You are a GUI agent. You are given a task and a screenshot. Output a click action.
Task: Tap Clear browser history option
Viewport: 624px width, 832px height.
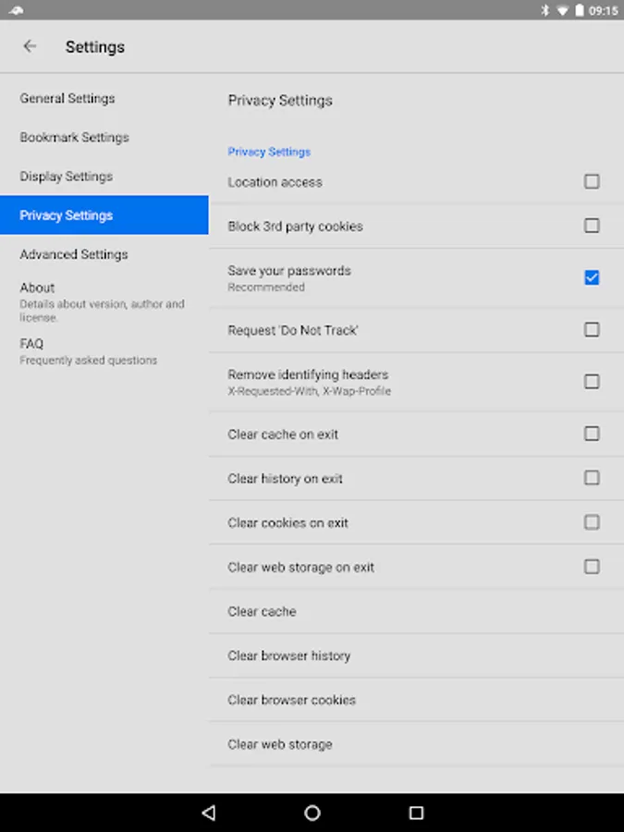[x=289, y=655]
